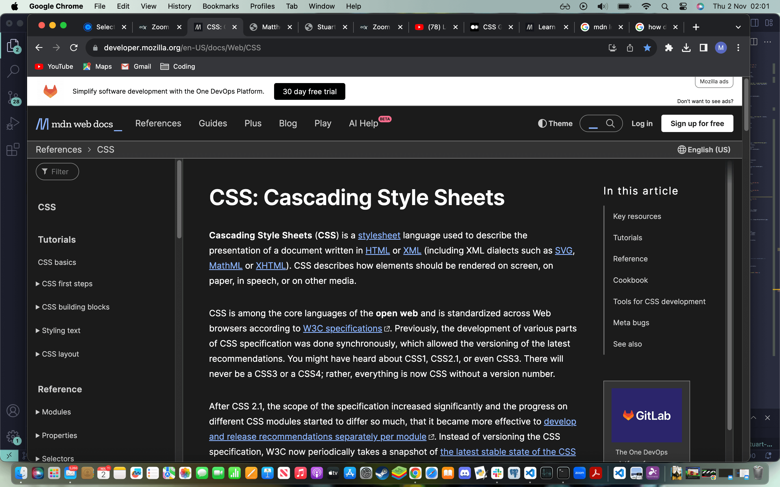This screenshot has height=487, width=780.
Task: Open the English (US) language selector
Action: pyautogui.click(x=704, y=149)
